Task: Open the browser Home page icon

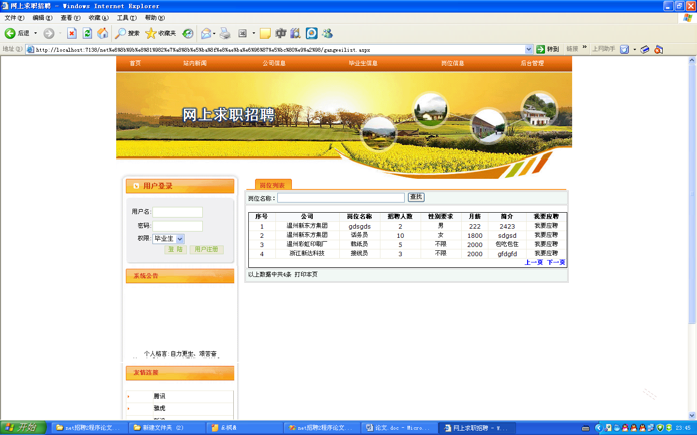Action: pyautogui.click(x=103, y=33)
